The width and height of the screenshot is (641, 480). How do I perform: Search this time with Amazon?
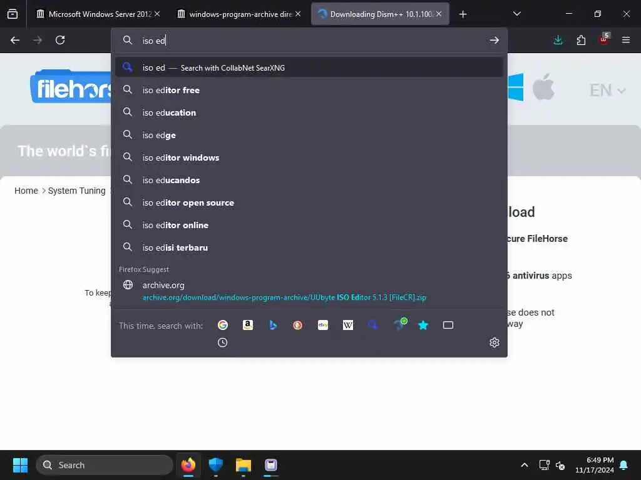click(x=248, y=325)
